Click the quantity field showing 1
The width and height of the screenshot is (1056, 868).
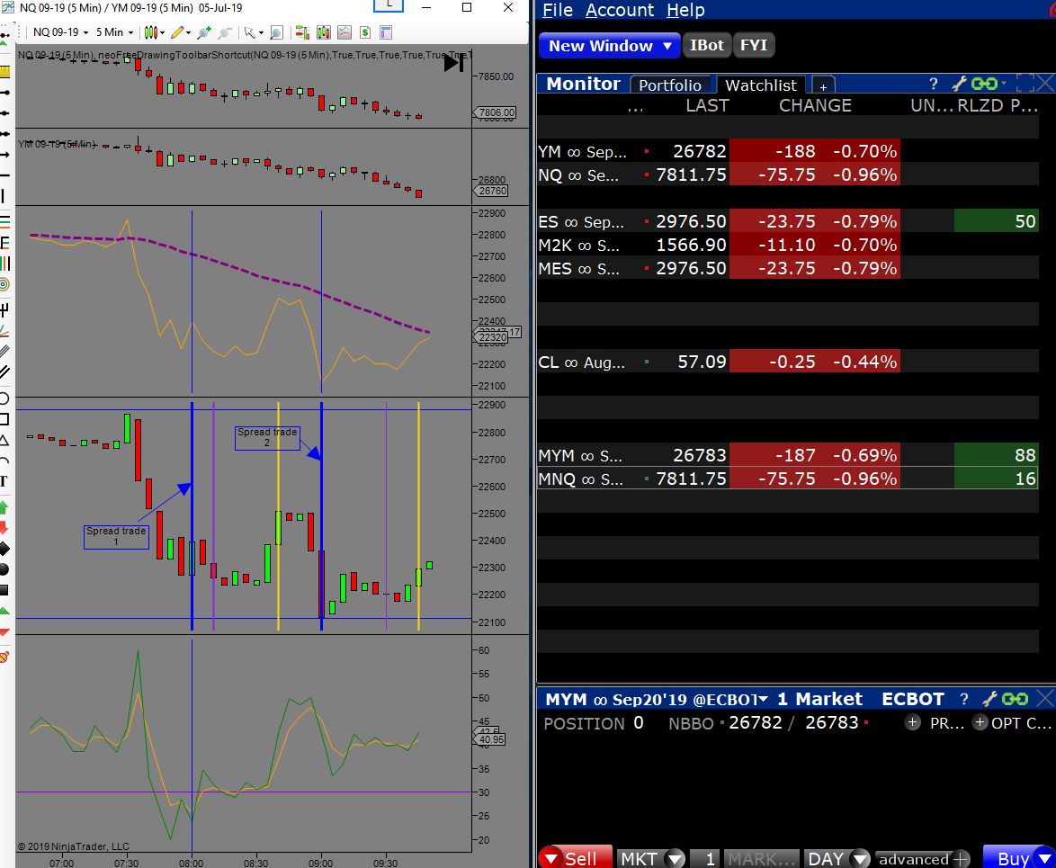tap(706, 858)
